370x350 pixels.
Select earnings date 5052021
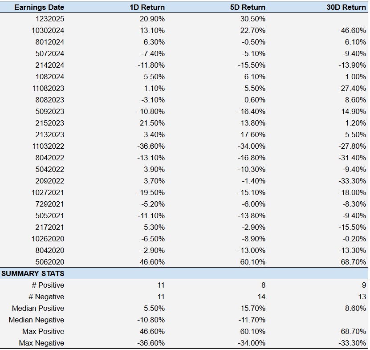tap(50, 216)
